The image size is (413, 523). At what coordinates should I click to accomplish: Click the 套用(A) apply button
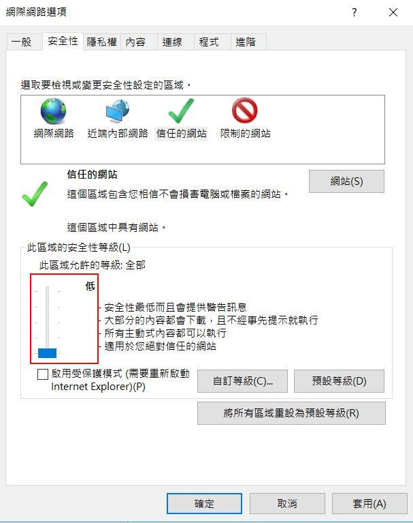coord(369,504)
